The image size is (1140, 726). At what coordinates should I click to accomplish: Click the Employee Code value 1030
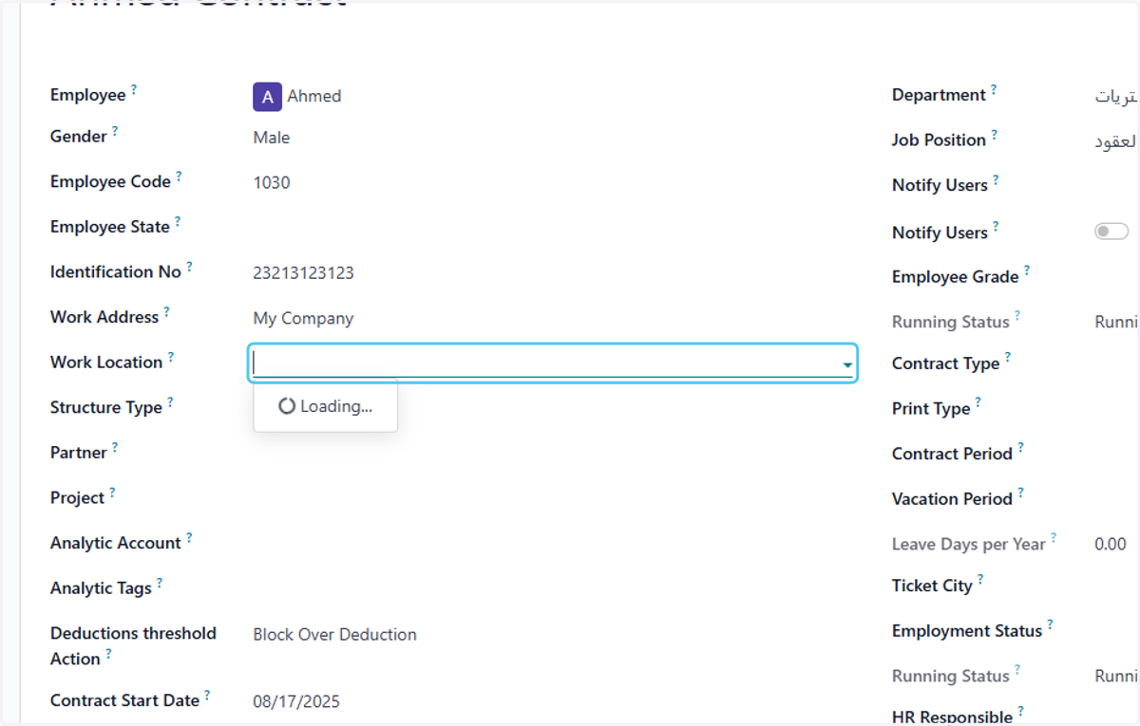pos(272,182)
